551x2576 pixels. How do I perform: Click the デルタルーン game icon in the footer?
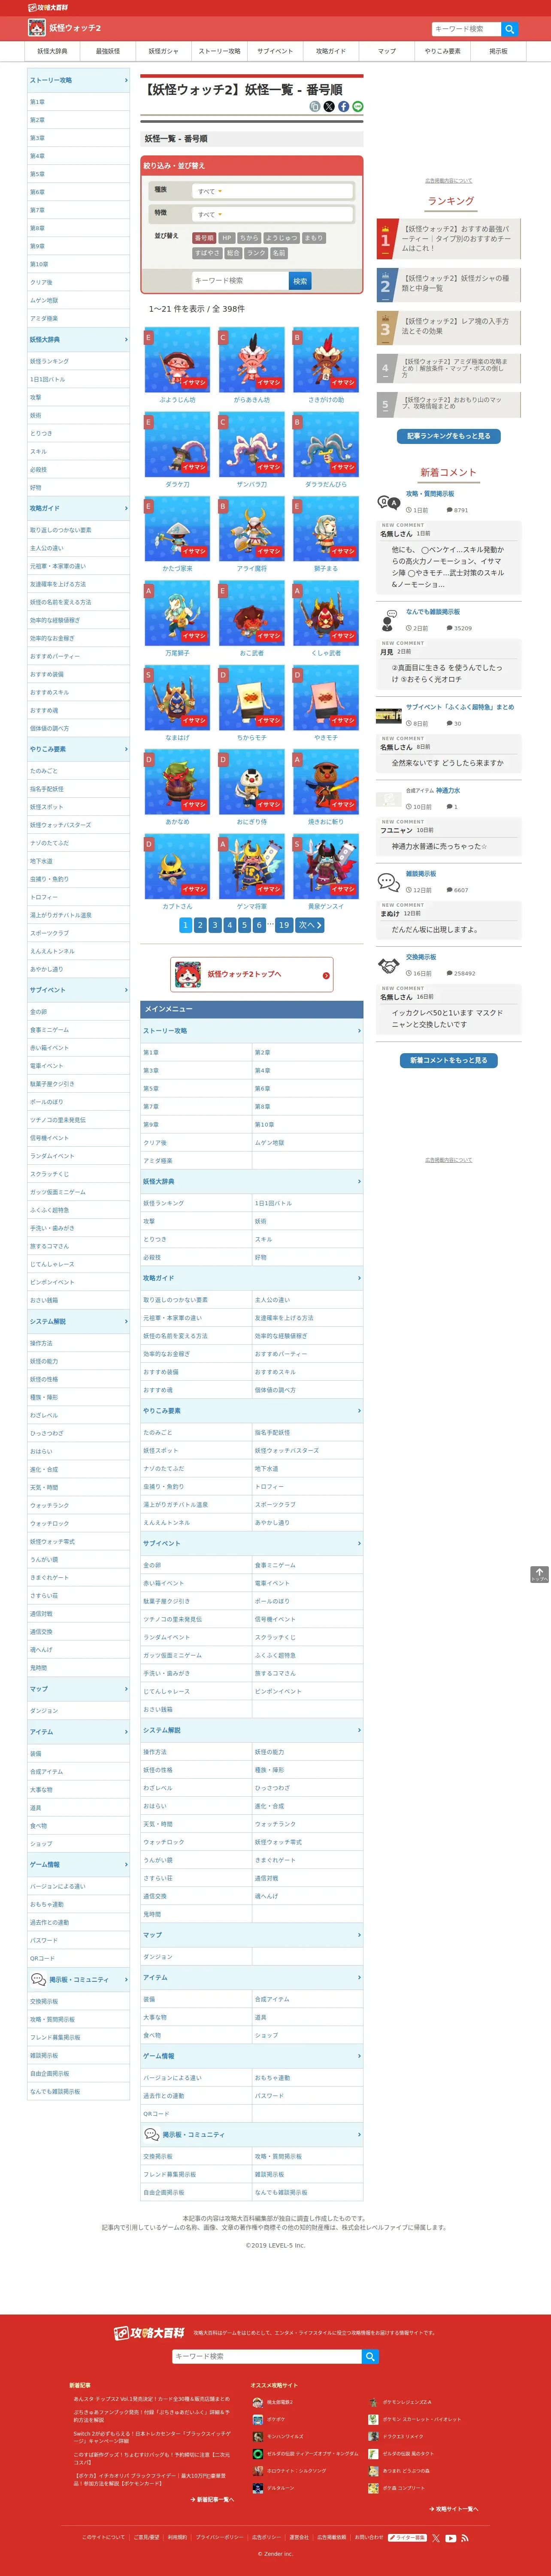click(x=257, y=2488)
